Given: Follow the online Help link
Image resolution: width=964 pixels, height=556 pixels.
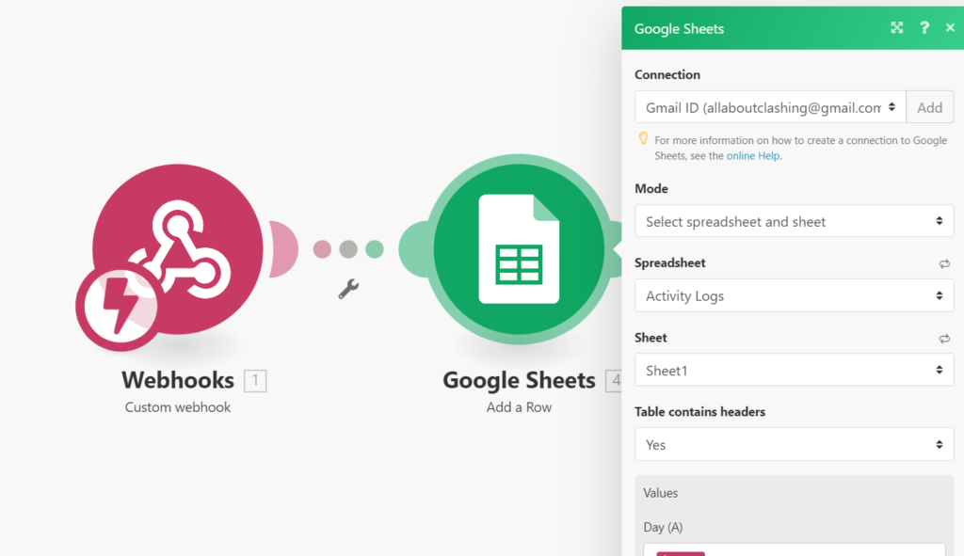Looking at the screenshot, I should click(x=752, y=156).
